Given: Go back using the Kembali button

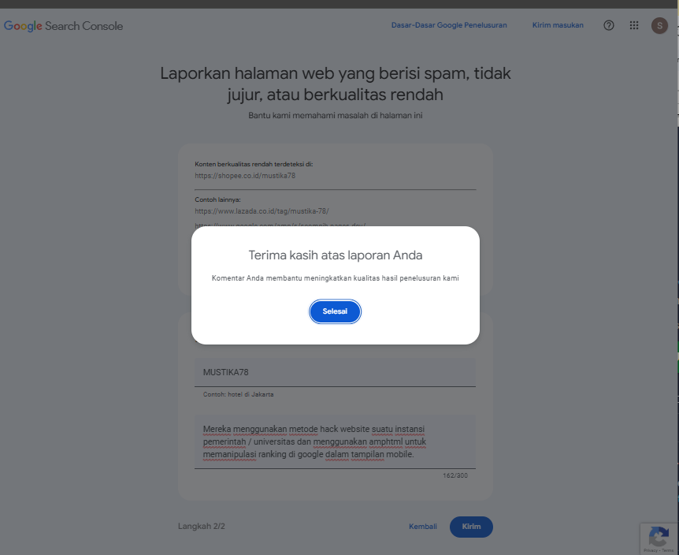Looking at the screenshot, I should 423,527.
